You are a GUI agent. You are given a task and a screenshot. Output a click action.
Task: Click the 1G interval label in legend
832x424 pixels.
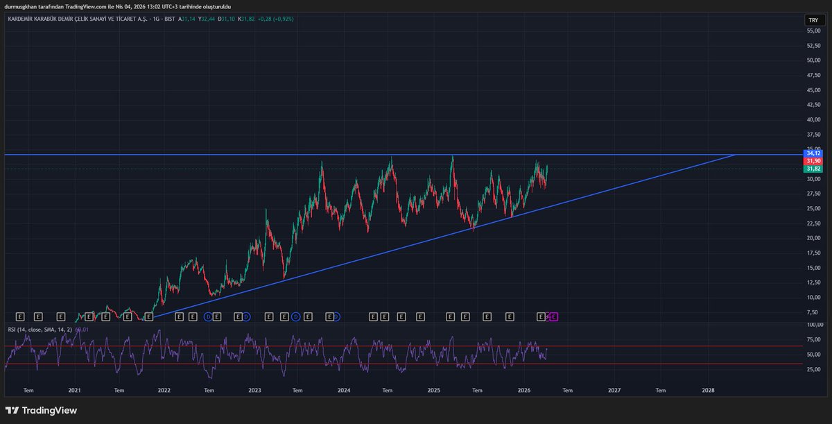(156, 19)
